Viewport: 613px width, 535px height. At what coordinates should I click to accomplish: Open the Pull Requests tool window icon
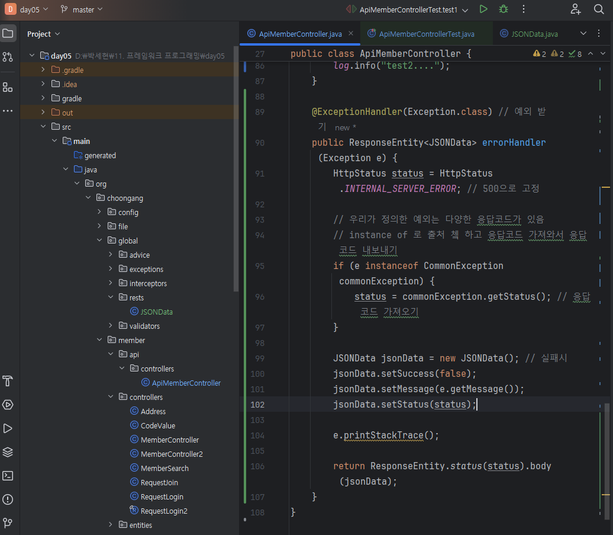tap(8, 57)
